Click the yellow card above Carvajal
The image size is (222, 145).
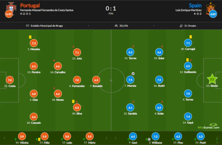click(x=191, y=37)
